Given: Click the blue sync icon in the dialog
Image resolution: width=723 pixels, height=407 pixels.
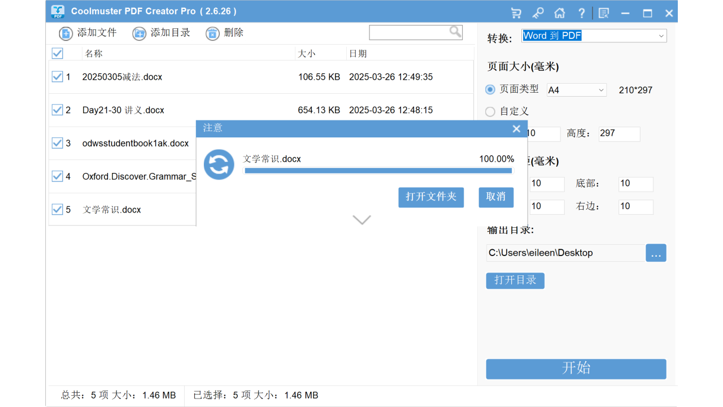Looking at the screenshot, I should pos(219,164).
